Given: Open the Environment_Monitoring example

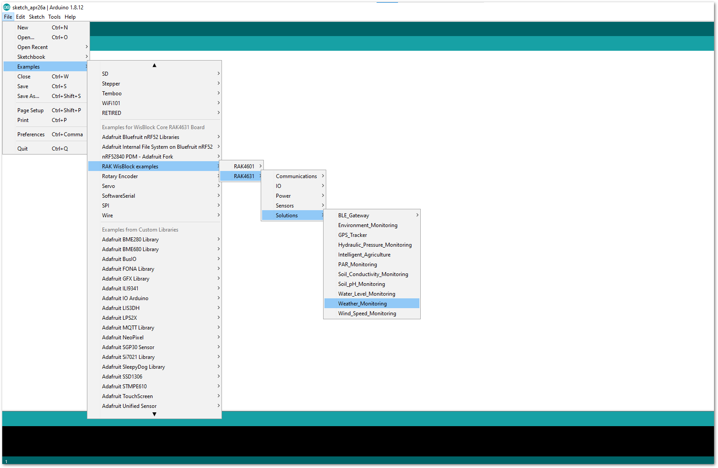Looking at the screenshot, I should point(372,225).
